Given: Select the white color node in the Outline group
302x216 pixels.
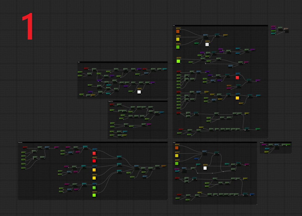Looking at the screenshot, I should [x=205, y=167].
